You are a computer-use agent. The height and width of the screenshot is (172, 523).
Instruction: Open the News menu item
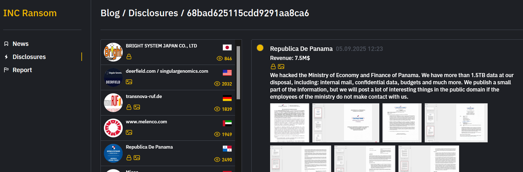(20, 44)
